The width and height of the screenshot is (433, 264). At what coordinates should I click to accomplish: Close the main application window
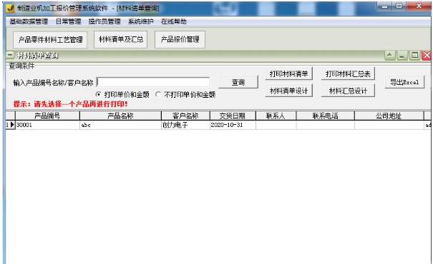[419, 6]
